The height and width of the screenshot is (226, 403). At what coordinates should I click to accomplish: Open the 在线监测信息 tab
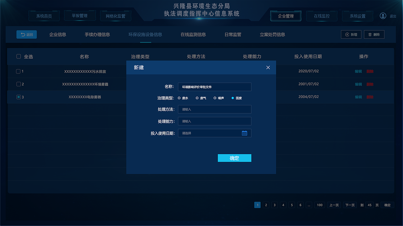pos(193,35)
